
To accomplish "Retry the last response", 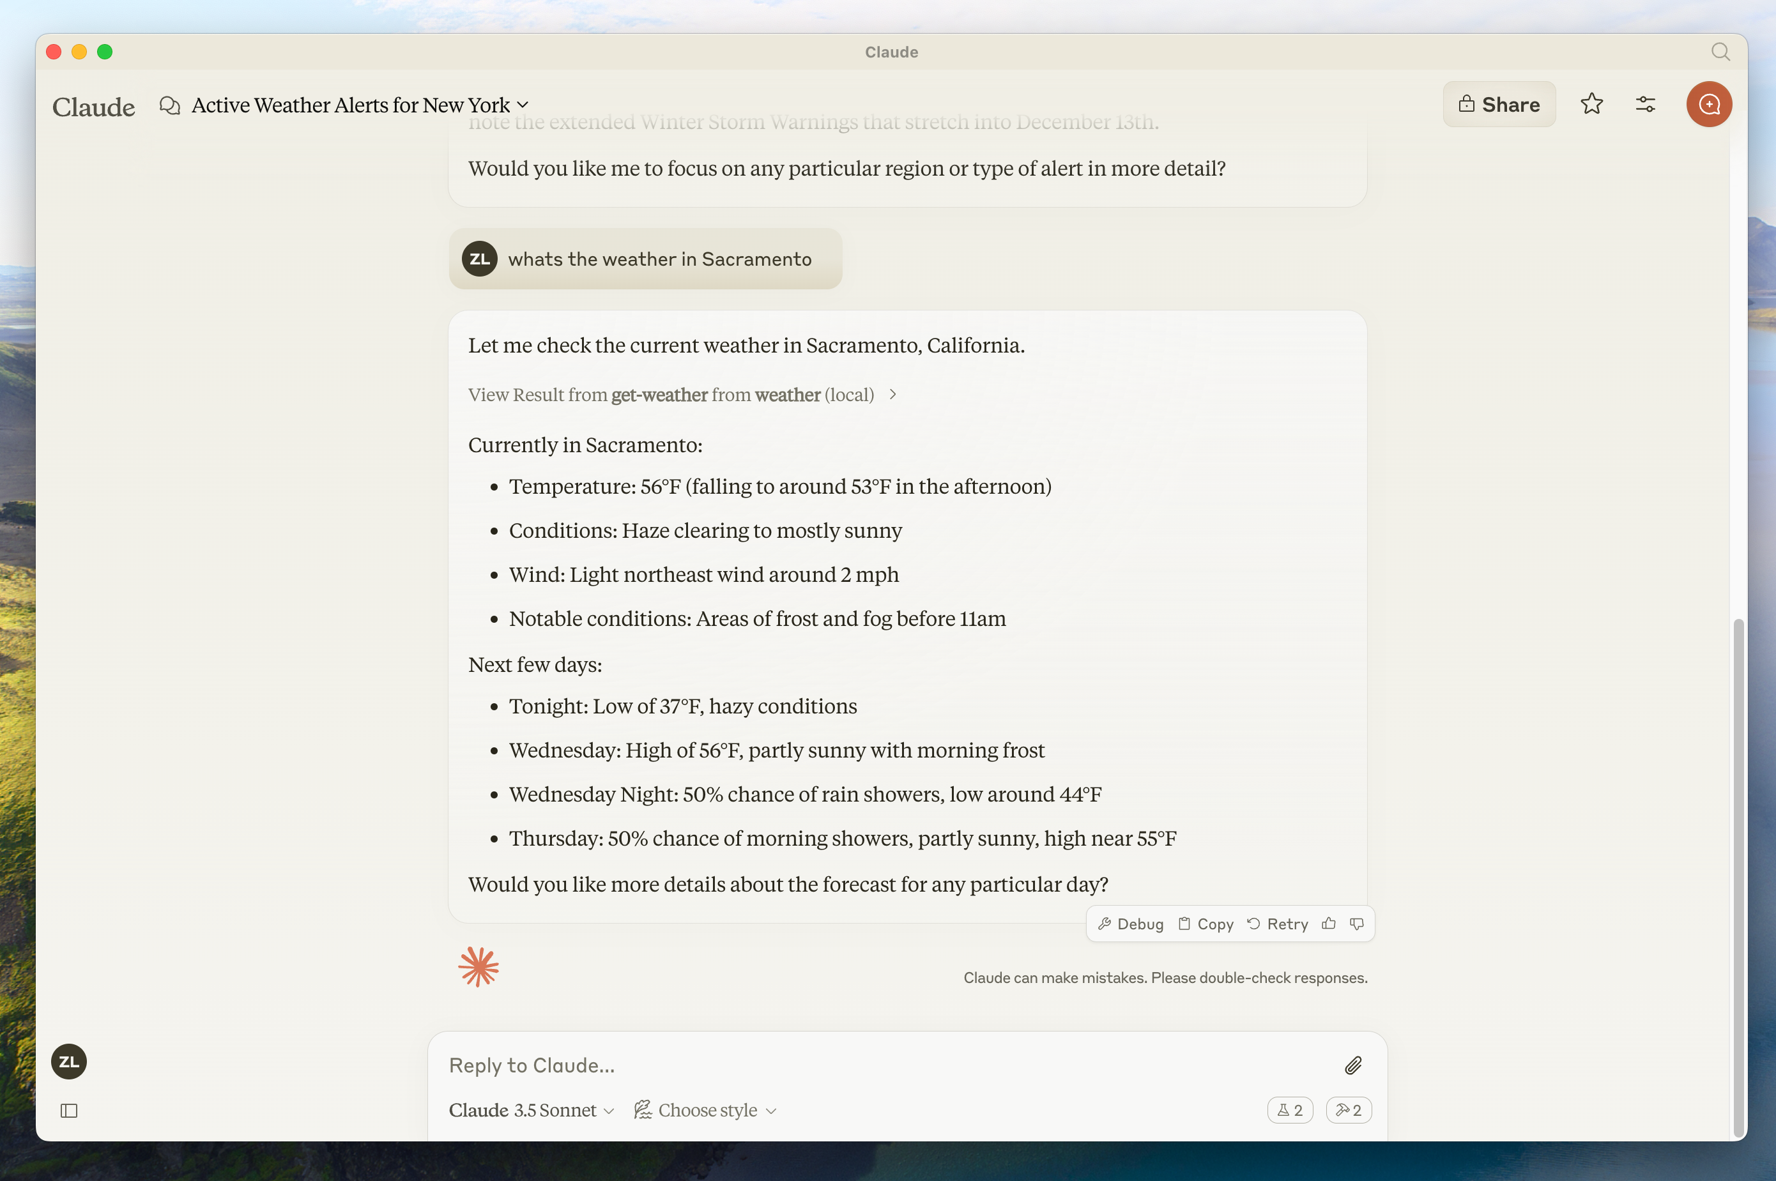I will click(x=1278, y=924).
